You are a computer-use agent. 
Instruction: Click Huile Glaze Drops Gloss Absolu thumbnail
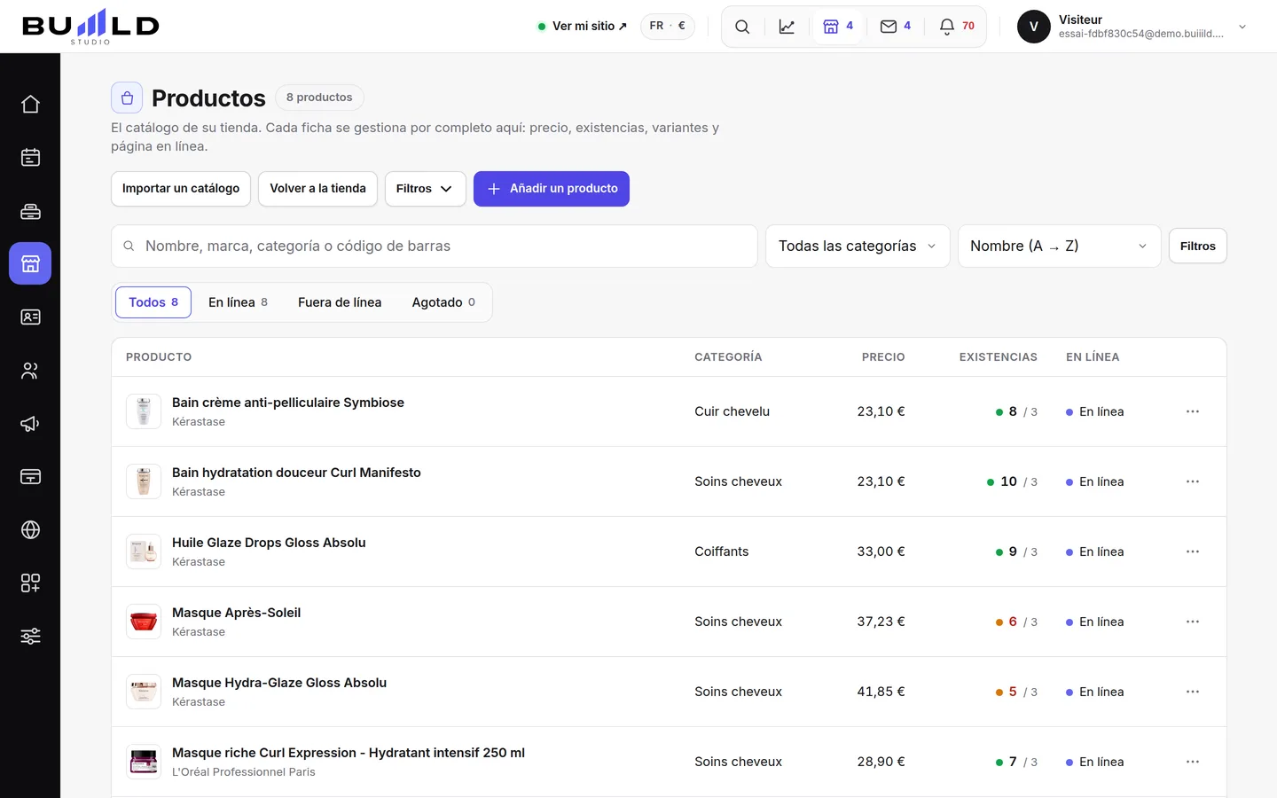click(x=144, y=552)
